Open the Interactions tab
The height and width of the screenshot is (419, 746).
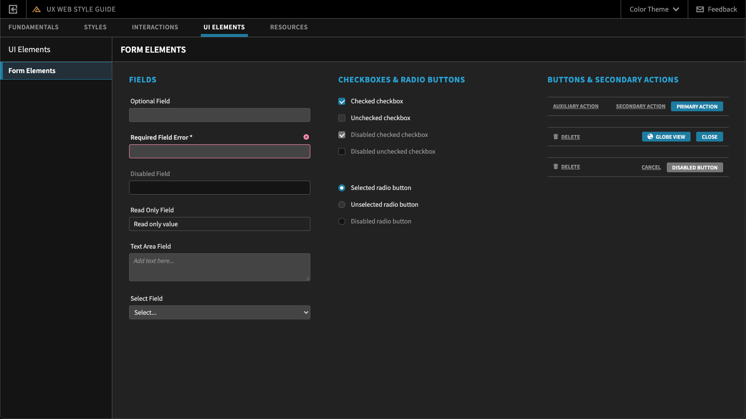click(x=155, y=27)
